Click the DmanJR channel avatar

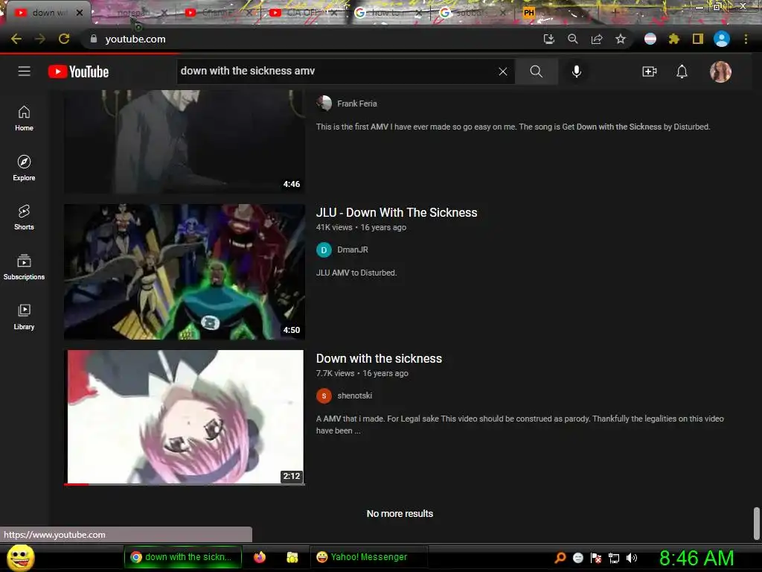(x=324, y=250)
